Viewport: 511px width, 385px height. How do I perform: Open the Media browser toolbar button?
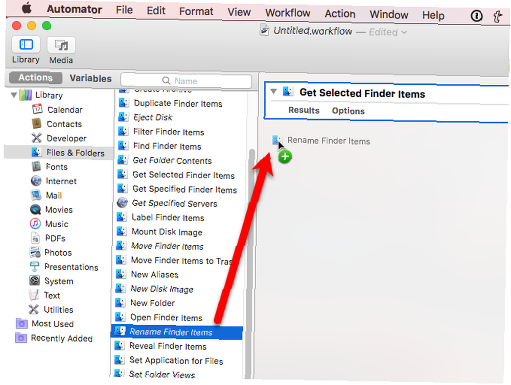pos(61,45)
